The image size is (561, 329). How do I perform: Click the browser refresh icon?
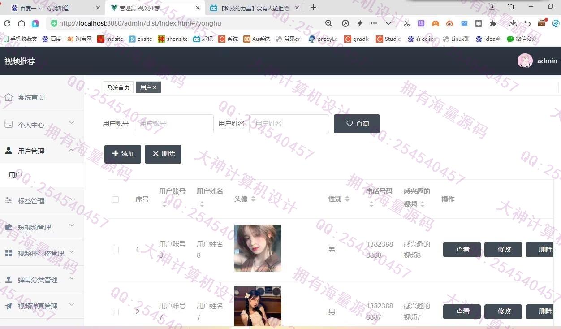[7, 23]
